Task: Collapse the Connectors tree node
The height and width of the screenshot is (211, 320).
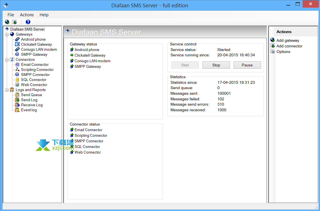Action: (x=7, y=59)
